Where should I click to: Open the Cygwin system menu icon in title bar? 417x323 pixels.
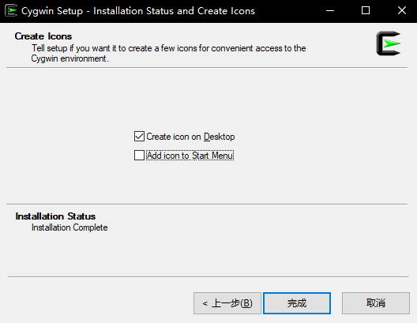(x=11, y=10)
